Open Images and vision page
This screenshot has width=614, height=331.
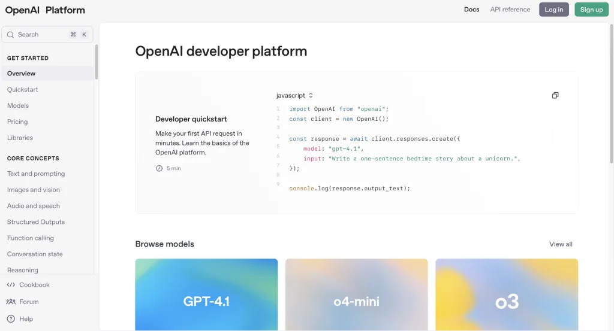[x=34, y=190]
